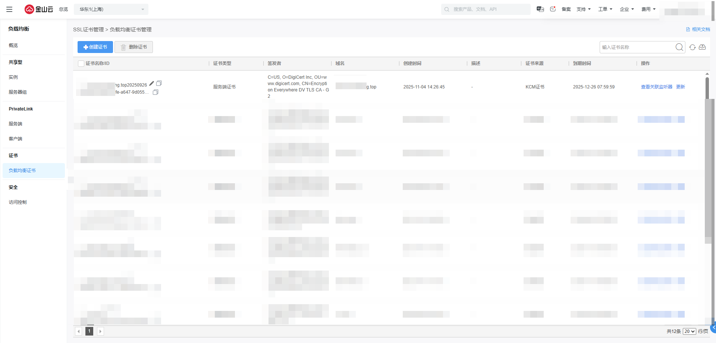Go to the previous page arrow
Screen dimensions: 716x343
(79, 331)
